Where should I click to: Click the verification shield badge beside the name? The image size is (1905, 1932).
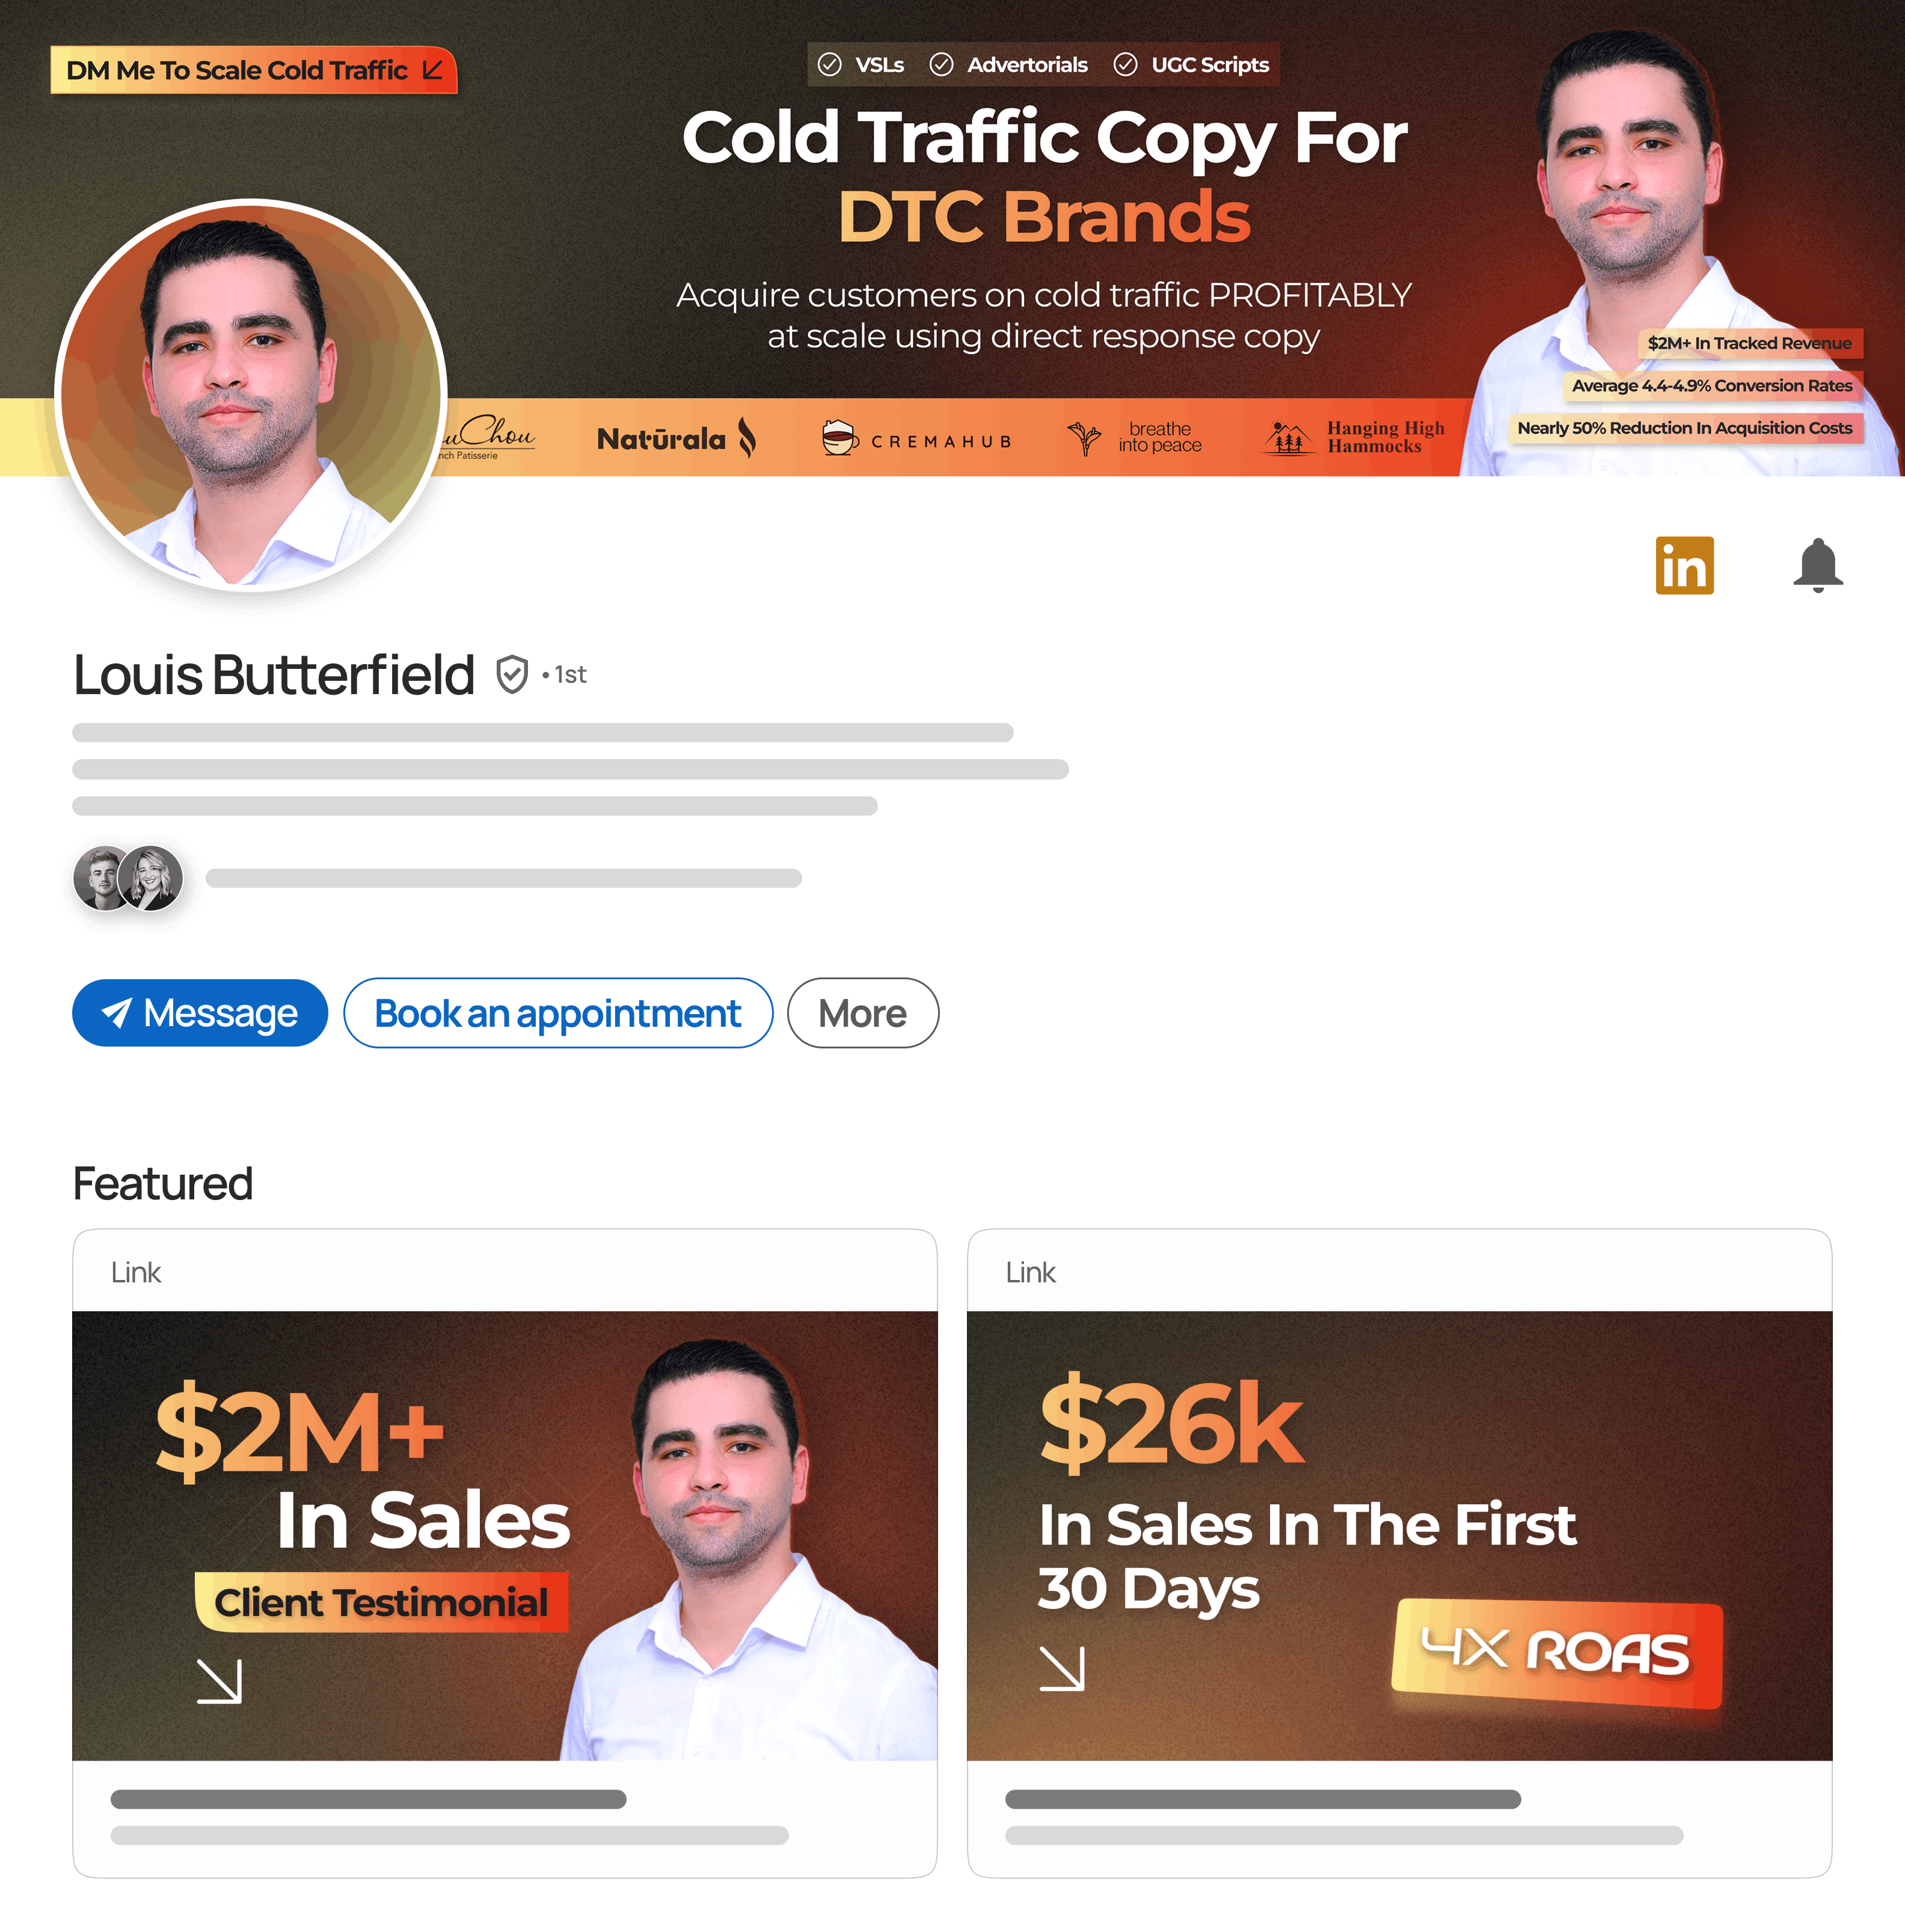click(x=512, y=674)
